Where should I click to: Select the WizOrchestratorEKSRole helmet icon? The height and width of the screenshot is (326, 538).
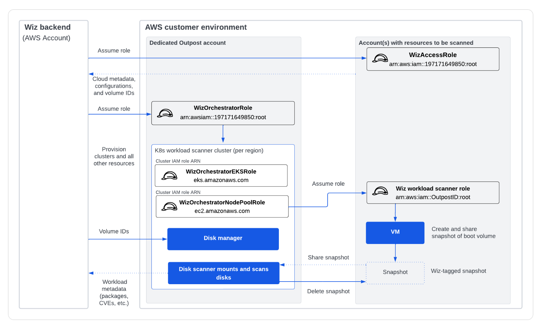click(169, 176)
